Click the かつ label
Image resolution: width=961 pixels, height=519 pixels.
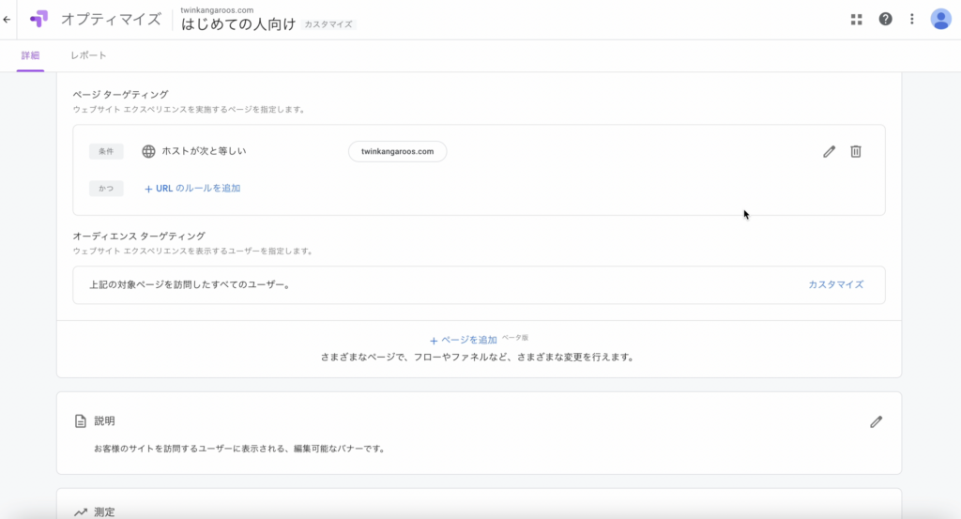(x=106, y=188)
